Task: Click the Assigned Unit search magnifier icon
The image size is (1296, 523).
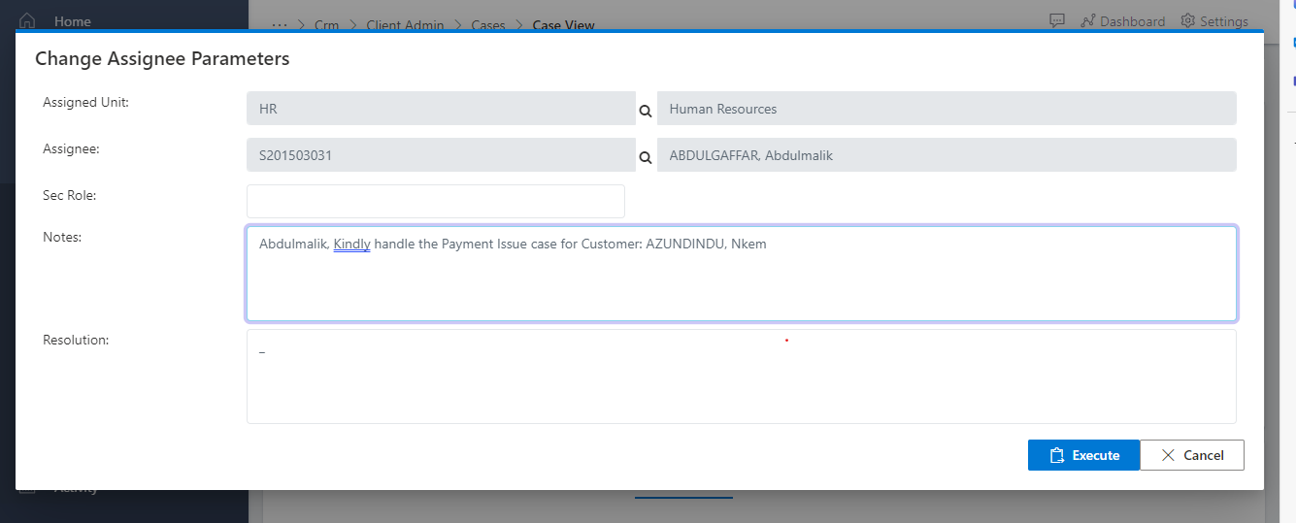Action: [646, 111]
